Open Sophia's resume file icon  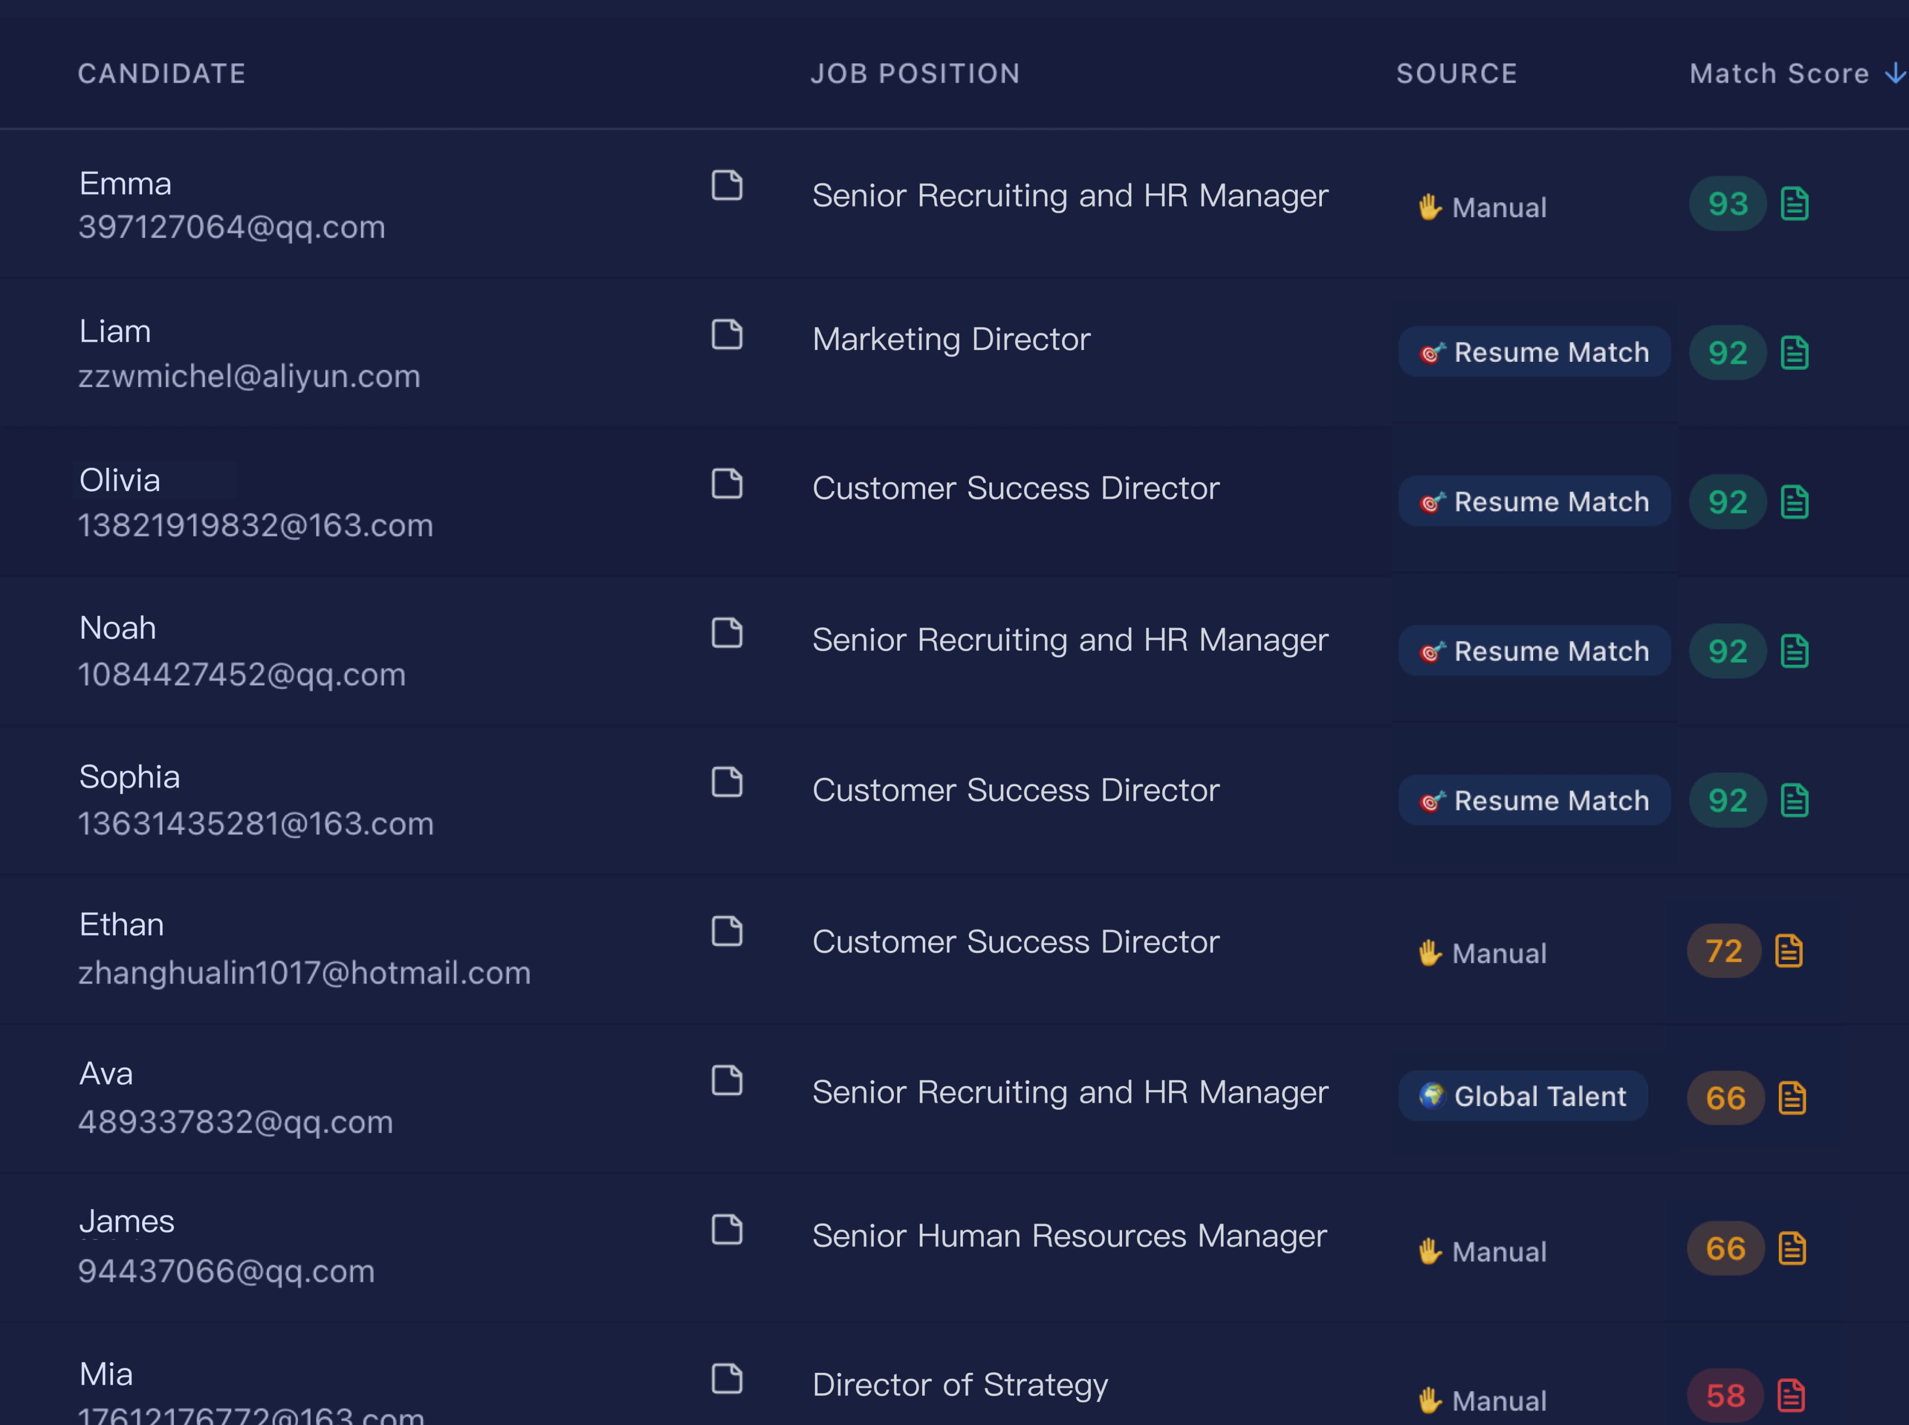coord(726,781)
